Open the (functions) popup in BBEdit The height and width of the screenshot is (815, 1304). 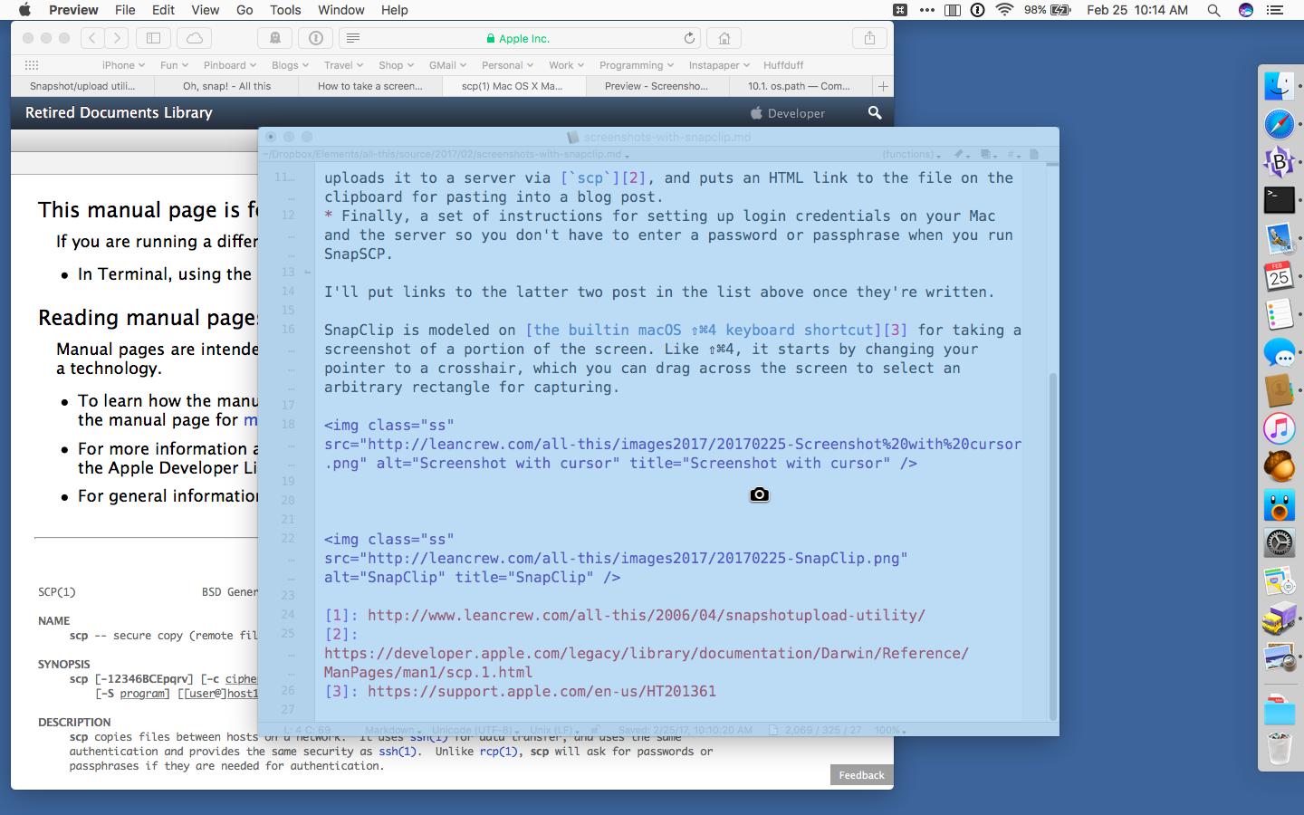coord(911,155)
